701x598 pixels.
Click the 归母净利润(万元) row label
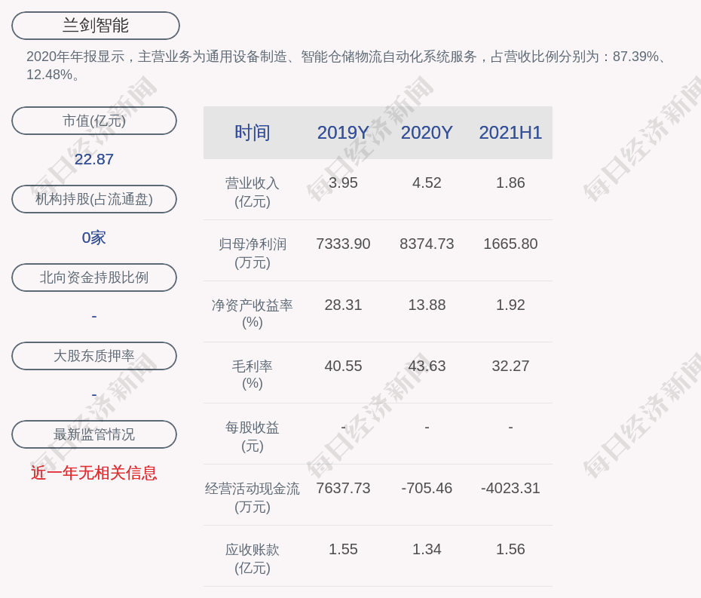pos(253,253)
